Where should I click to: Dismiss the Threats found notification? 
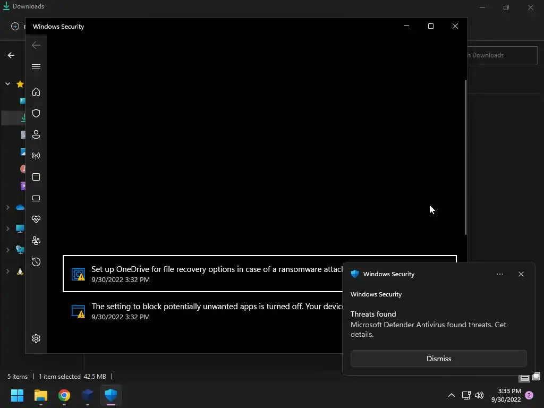(438, 359)
